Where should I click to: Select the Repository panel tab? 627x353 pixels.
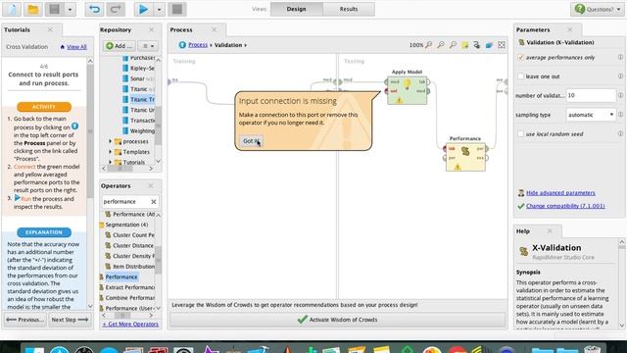(x=116, y=29)
